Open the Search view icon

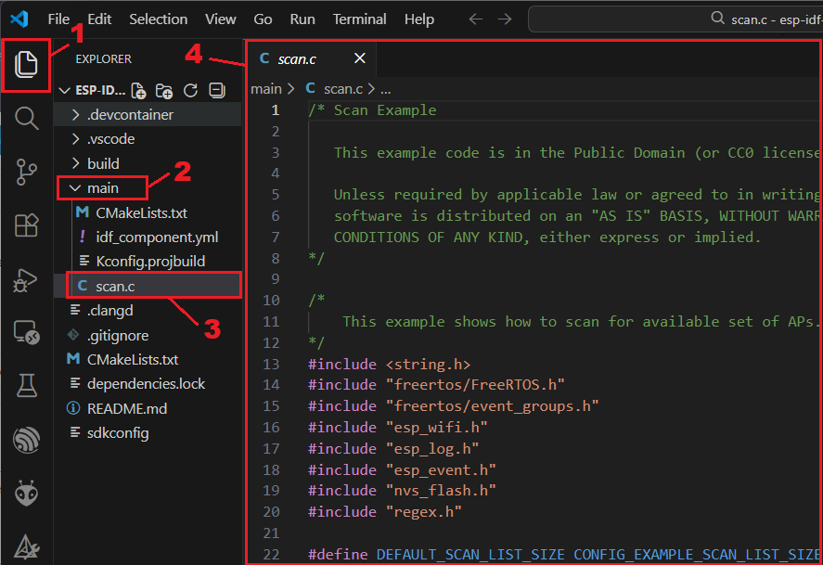(27, 118)
